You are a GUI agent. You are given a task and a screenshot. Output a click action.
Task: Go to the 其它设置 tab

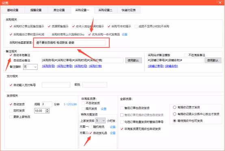point(59,10)
